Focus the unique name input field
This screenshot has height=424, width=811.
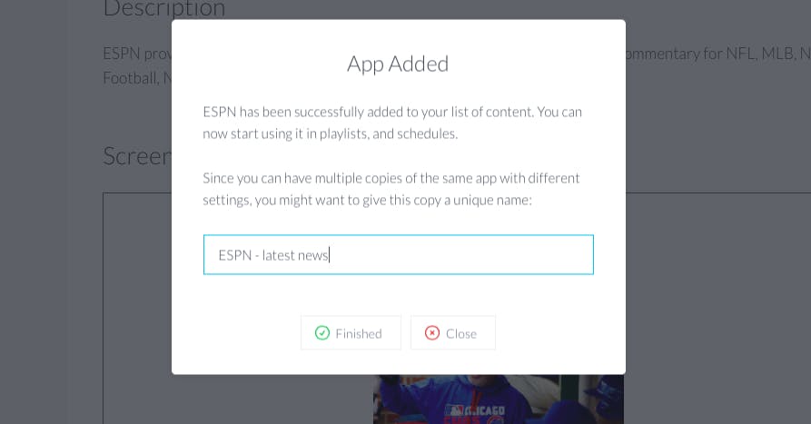tap(399, 255)
